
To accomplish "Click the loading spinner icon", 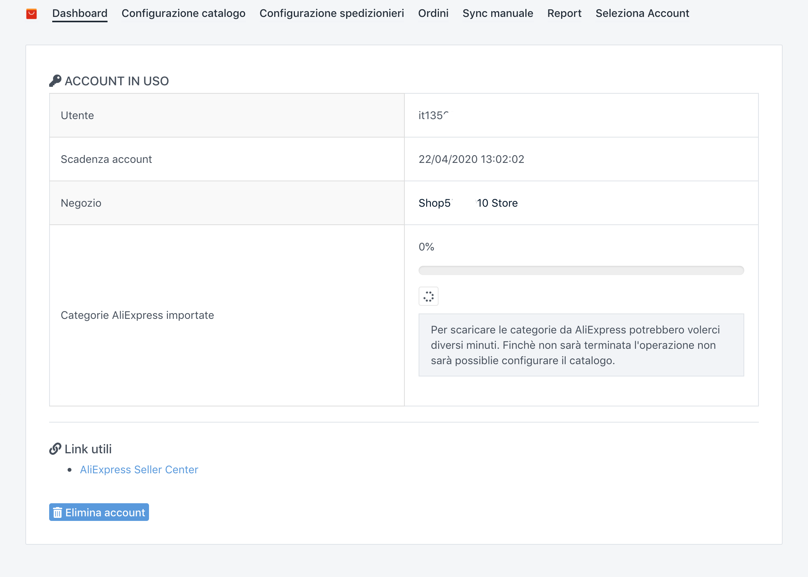I will pos(428,296).
